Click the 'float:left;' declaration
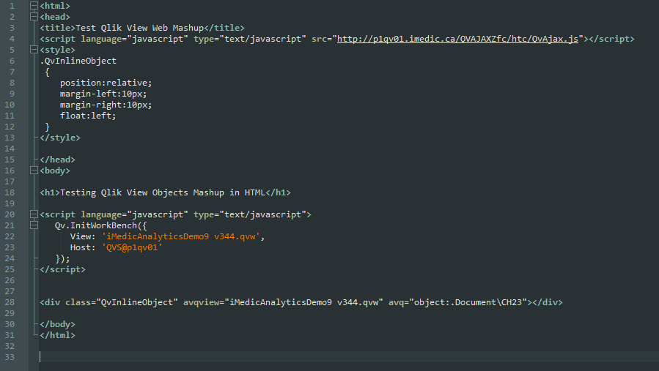This screenshot has width=659, height=371. tap(88, 116)
